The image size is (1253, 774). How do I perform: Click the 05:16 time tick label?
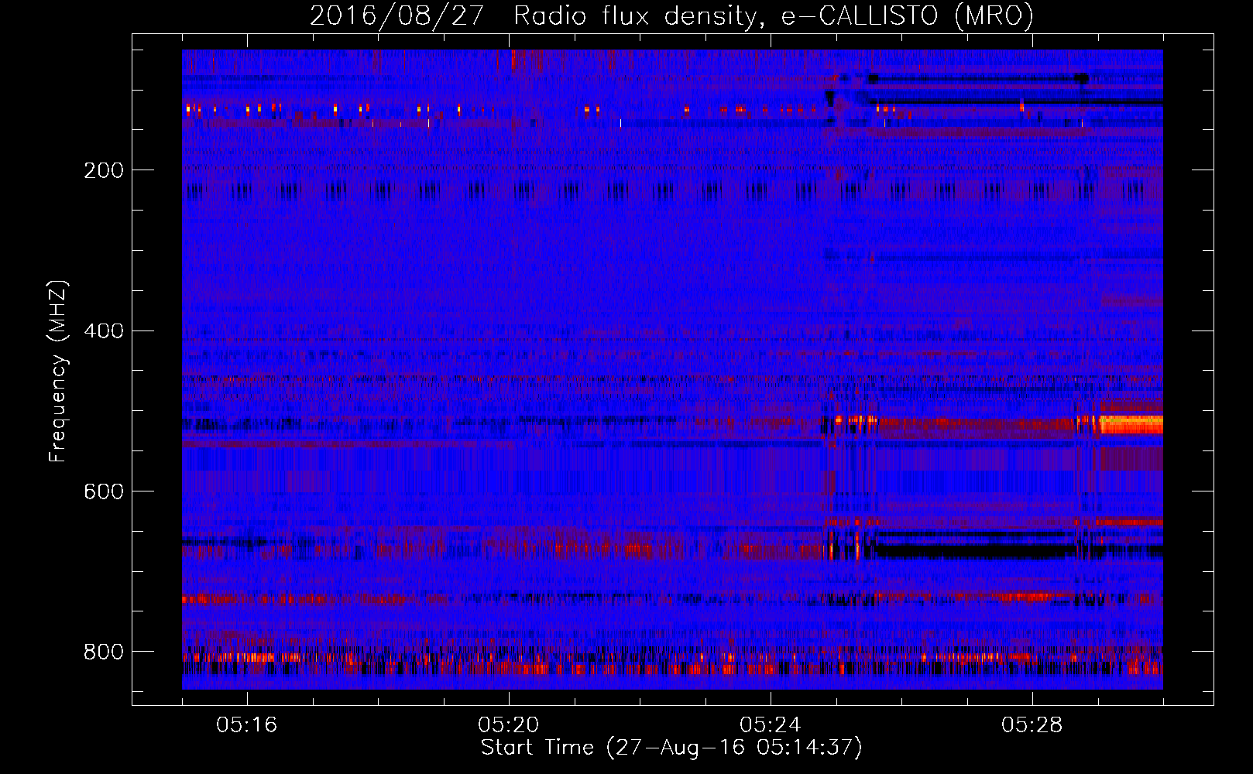pos(247,725)
